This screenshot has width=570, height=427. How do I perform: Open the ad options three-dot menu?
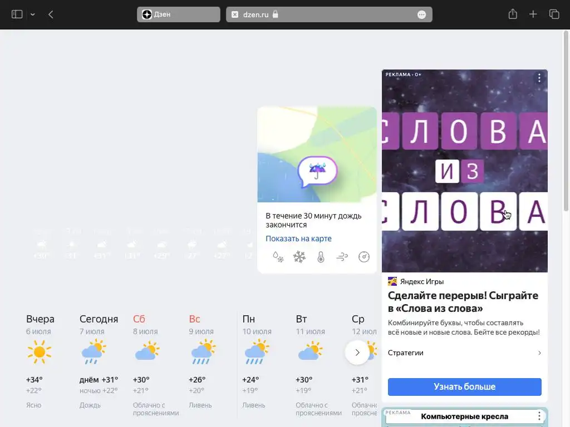(539, 78)
